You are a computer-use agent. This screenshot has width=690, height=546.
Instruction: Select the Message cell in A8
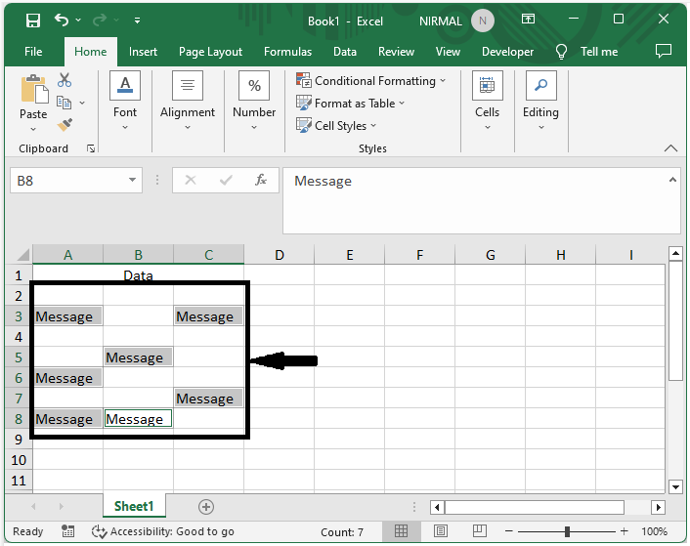pyautogui.click(x=67, y=418)
